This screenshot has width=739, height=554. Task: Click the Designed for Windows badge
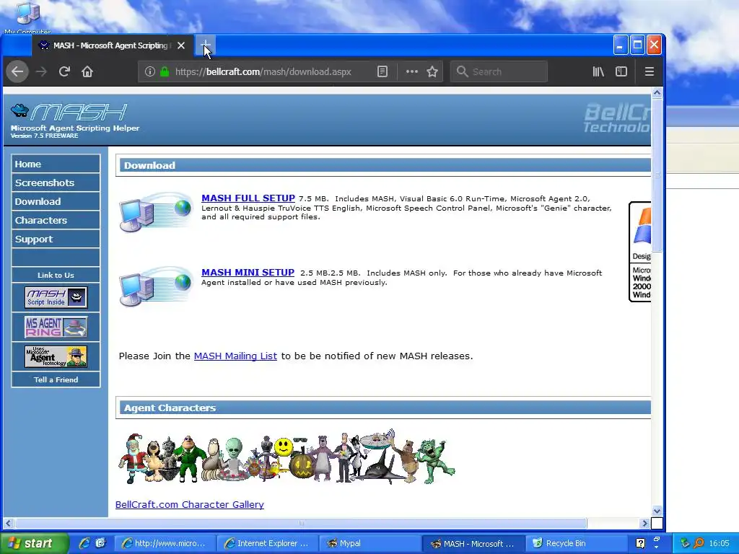(640, 252)
